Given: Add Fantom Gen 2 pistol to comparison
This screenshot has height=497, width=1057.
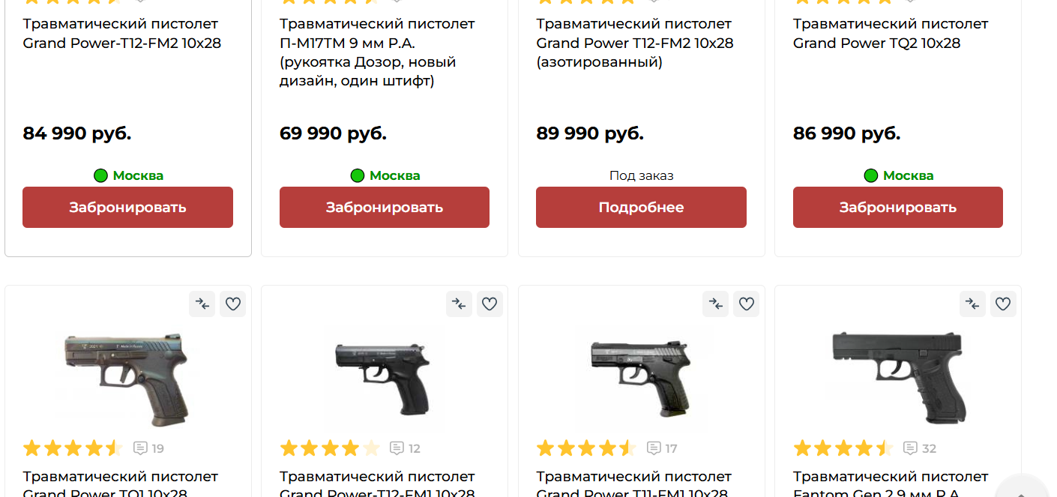Looking at the screenshot, I should [972, 304].
